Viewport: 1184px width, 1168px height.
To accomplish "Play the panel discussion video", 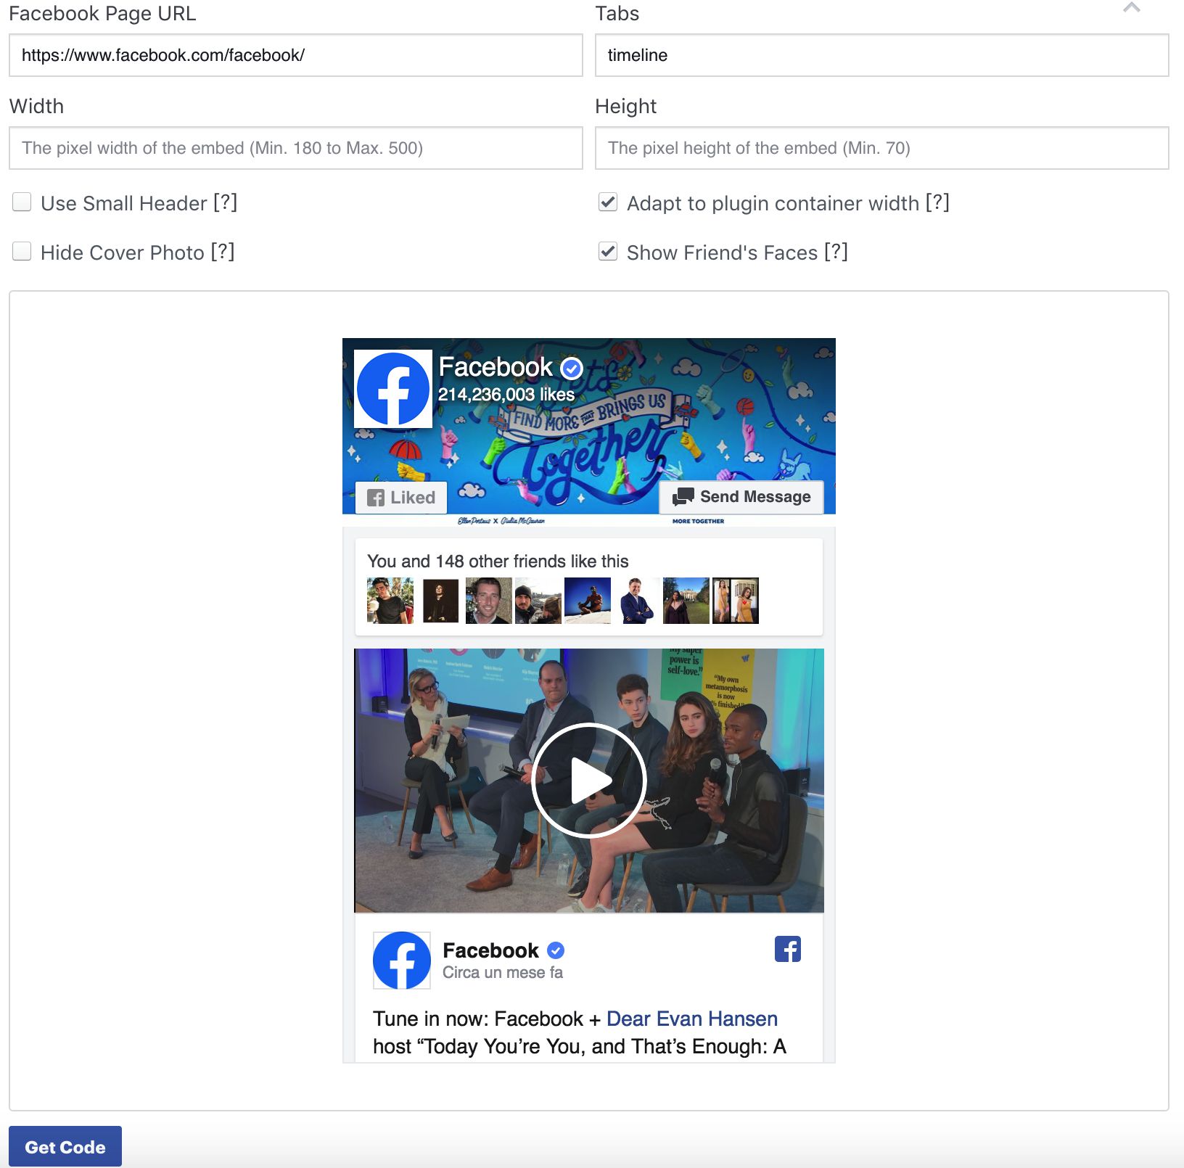I will tap(588, 781).
